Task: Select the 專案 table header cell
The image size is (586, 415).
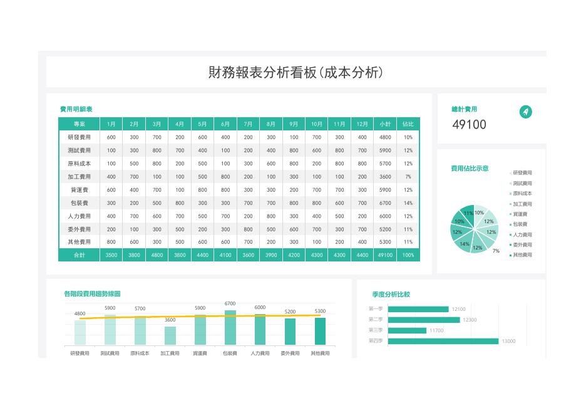Action: coord(80,124)
